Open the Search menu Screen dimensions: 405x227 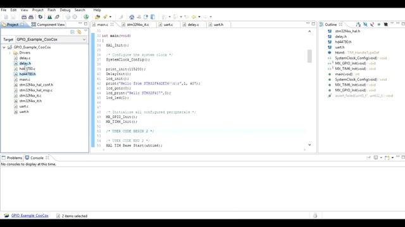[80, 10]
